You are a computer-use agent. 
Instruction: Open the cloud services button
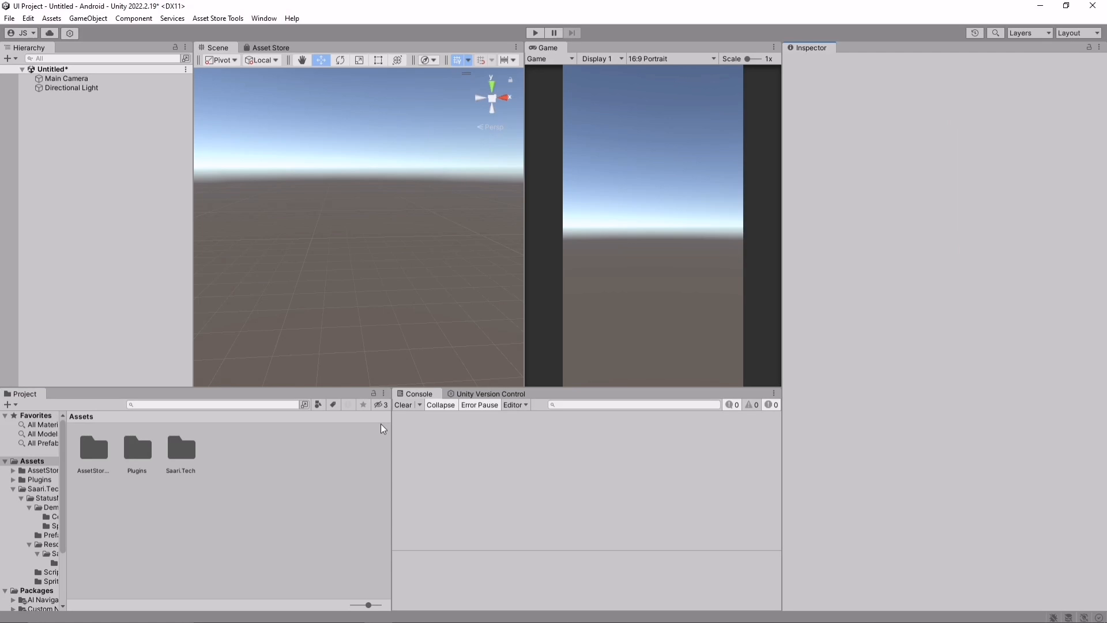click(x=50, y=33)
